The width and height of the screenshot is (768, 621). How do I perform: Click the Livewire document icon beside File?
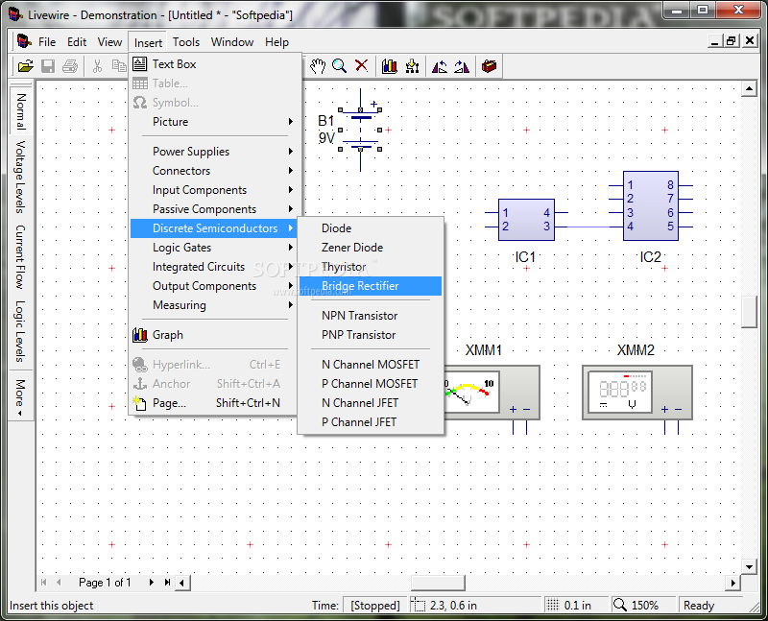click(23, 41)
